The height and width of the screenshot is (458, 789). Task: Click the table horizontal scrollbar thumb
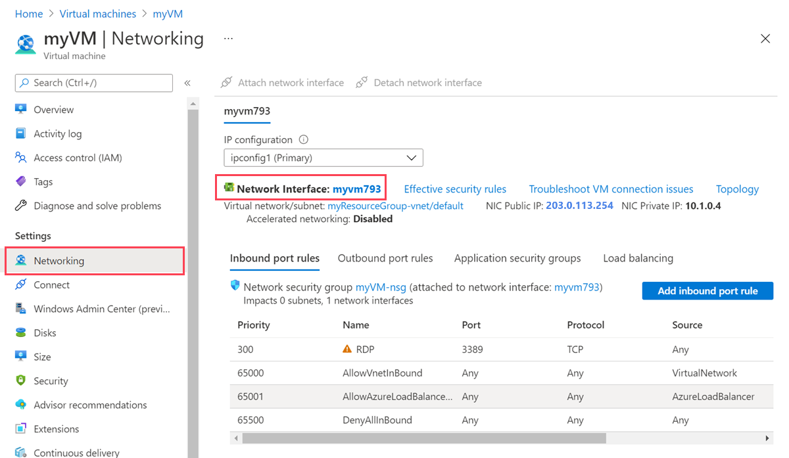(425, 438)
